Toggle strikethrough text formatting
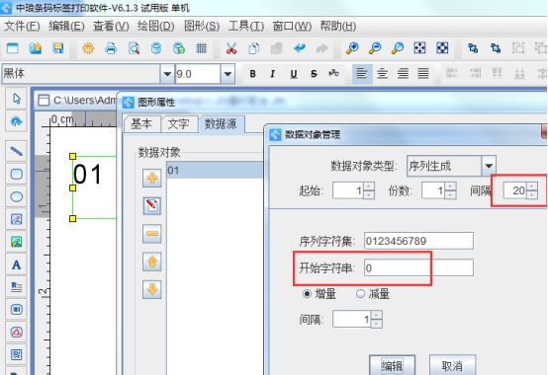 pos(314,74)
